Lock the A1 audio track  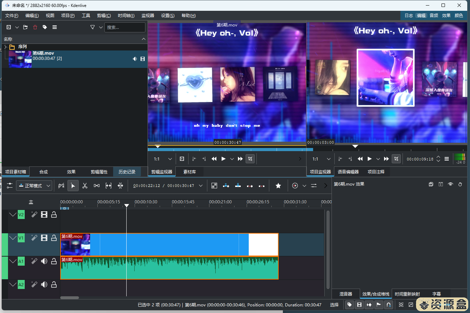click(x=54, y=261)
